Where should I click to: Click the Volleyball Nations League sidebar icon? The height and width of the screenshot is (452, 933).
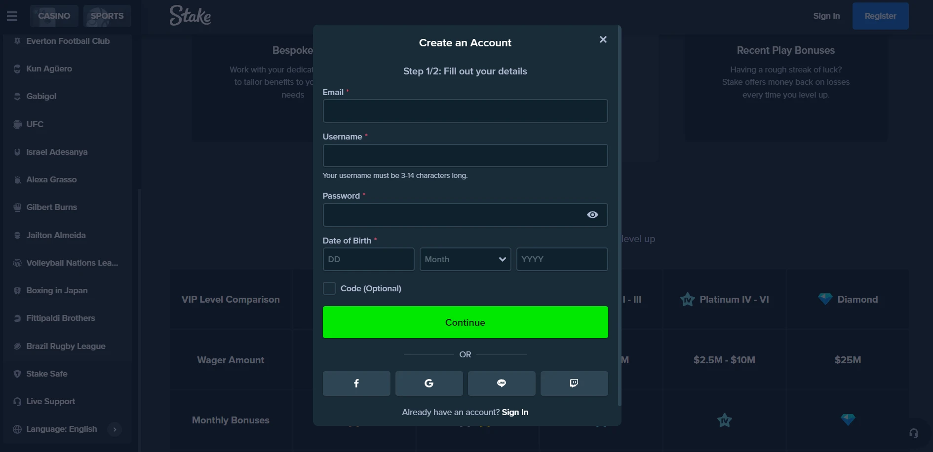click(17, 263)
